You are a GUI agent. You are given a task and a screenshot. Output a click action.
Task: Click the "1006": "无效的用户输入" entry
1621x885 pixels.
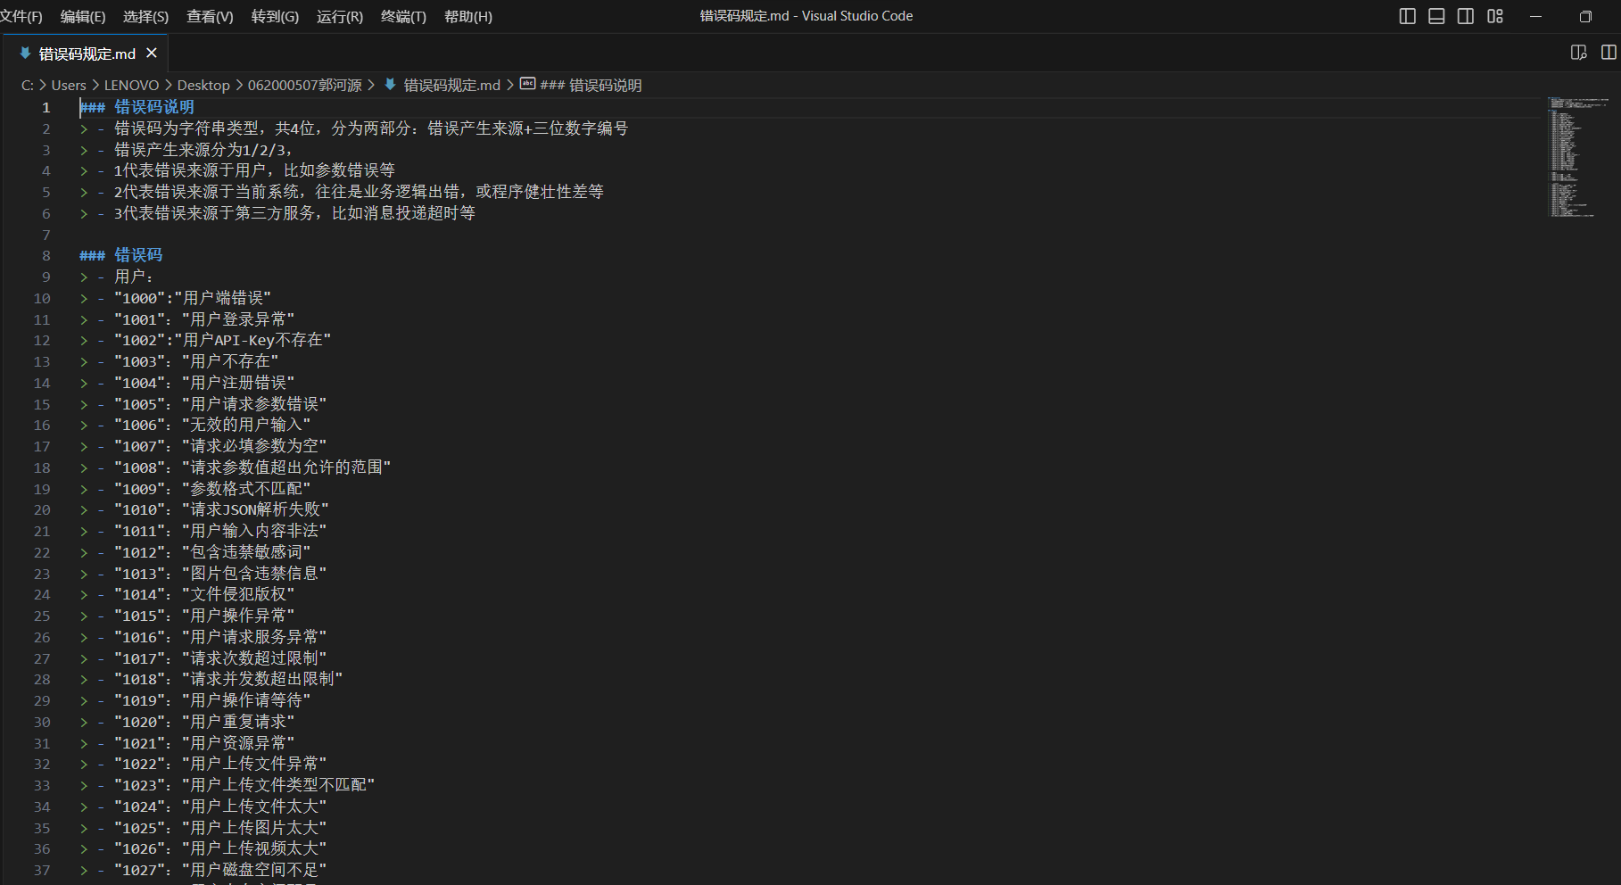212,426
